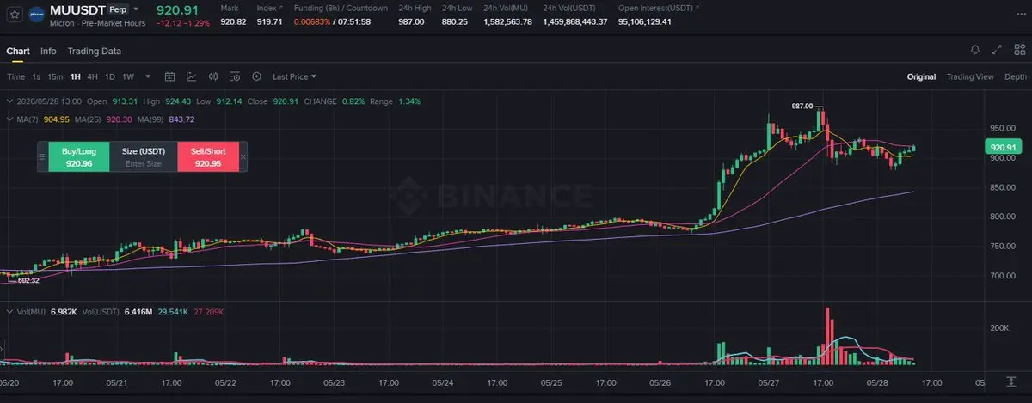Switch to the Chart tab
Viewport: 1032px width, 403px height.
click(x=18, y=51)
